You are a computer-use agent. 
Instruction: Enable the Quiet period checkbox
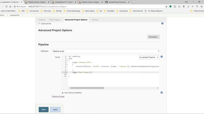coord(39,23)
